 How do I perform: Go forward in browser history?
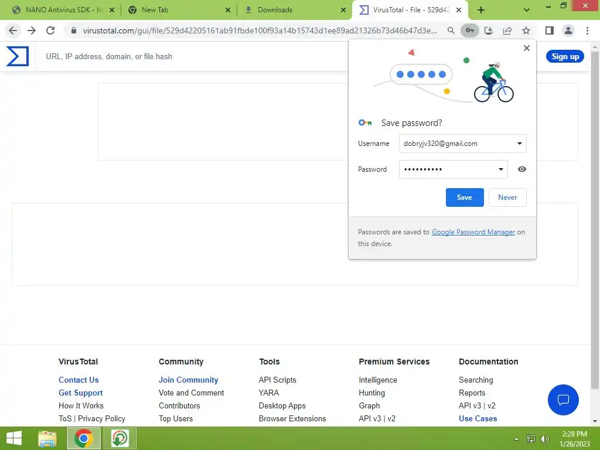click(32, 30)
